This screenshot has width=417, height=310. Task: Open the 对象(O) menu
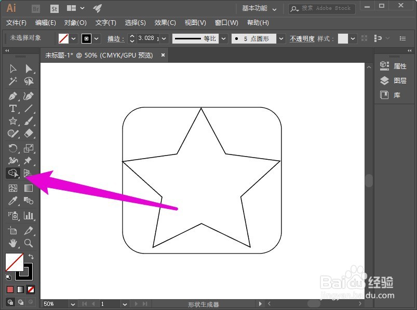75,23
